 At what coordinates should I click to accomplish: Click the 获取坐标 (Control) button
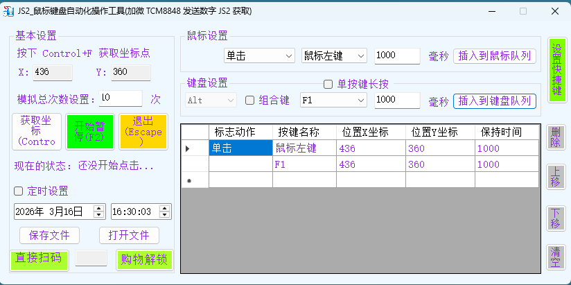click(x=36, y=132)
